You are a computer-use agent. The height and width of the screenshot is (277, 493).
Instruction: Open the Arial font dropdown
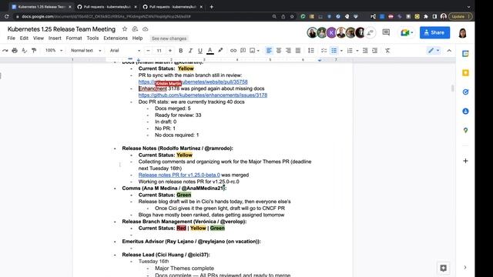(x=125, y=51)
